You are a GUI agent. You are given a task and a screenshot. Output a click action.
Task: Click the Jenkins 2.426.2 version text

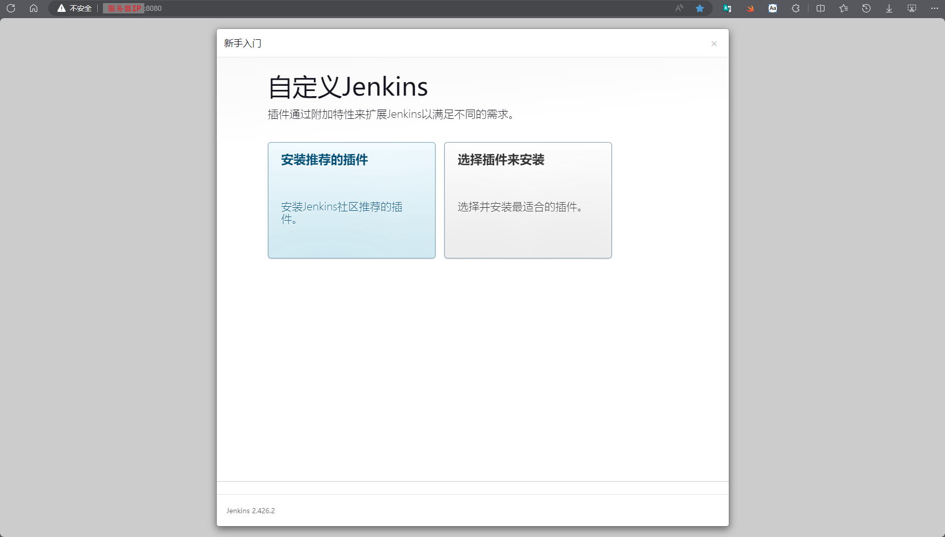click(250, 511)
